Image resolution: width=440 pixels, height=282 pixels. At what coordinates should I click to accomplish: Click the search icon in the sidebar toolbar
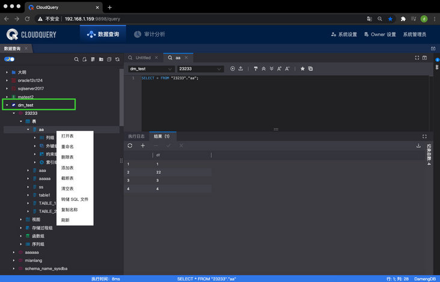pos(76,60)
